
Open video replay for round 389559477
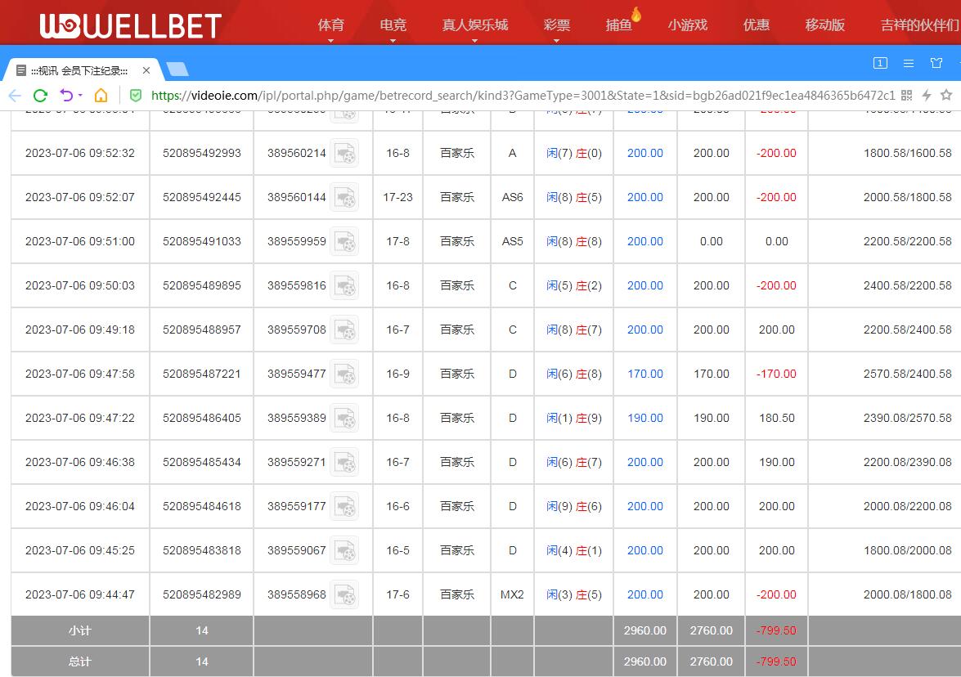click(x=344, y=374)
